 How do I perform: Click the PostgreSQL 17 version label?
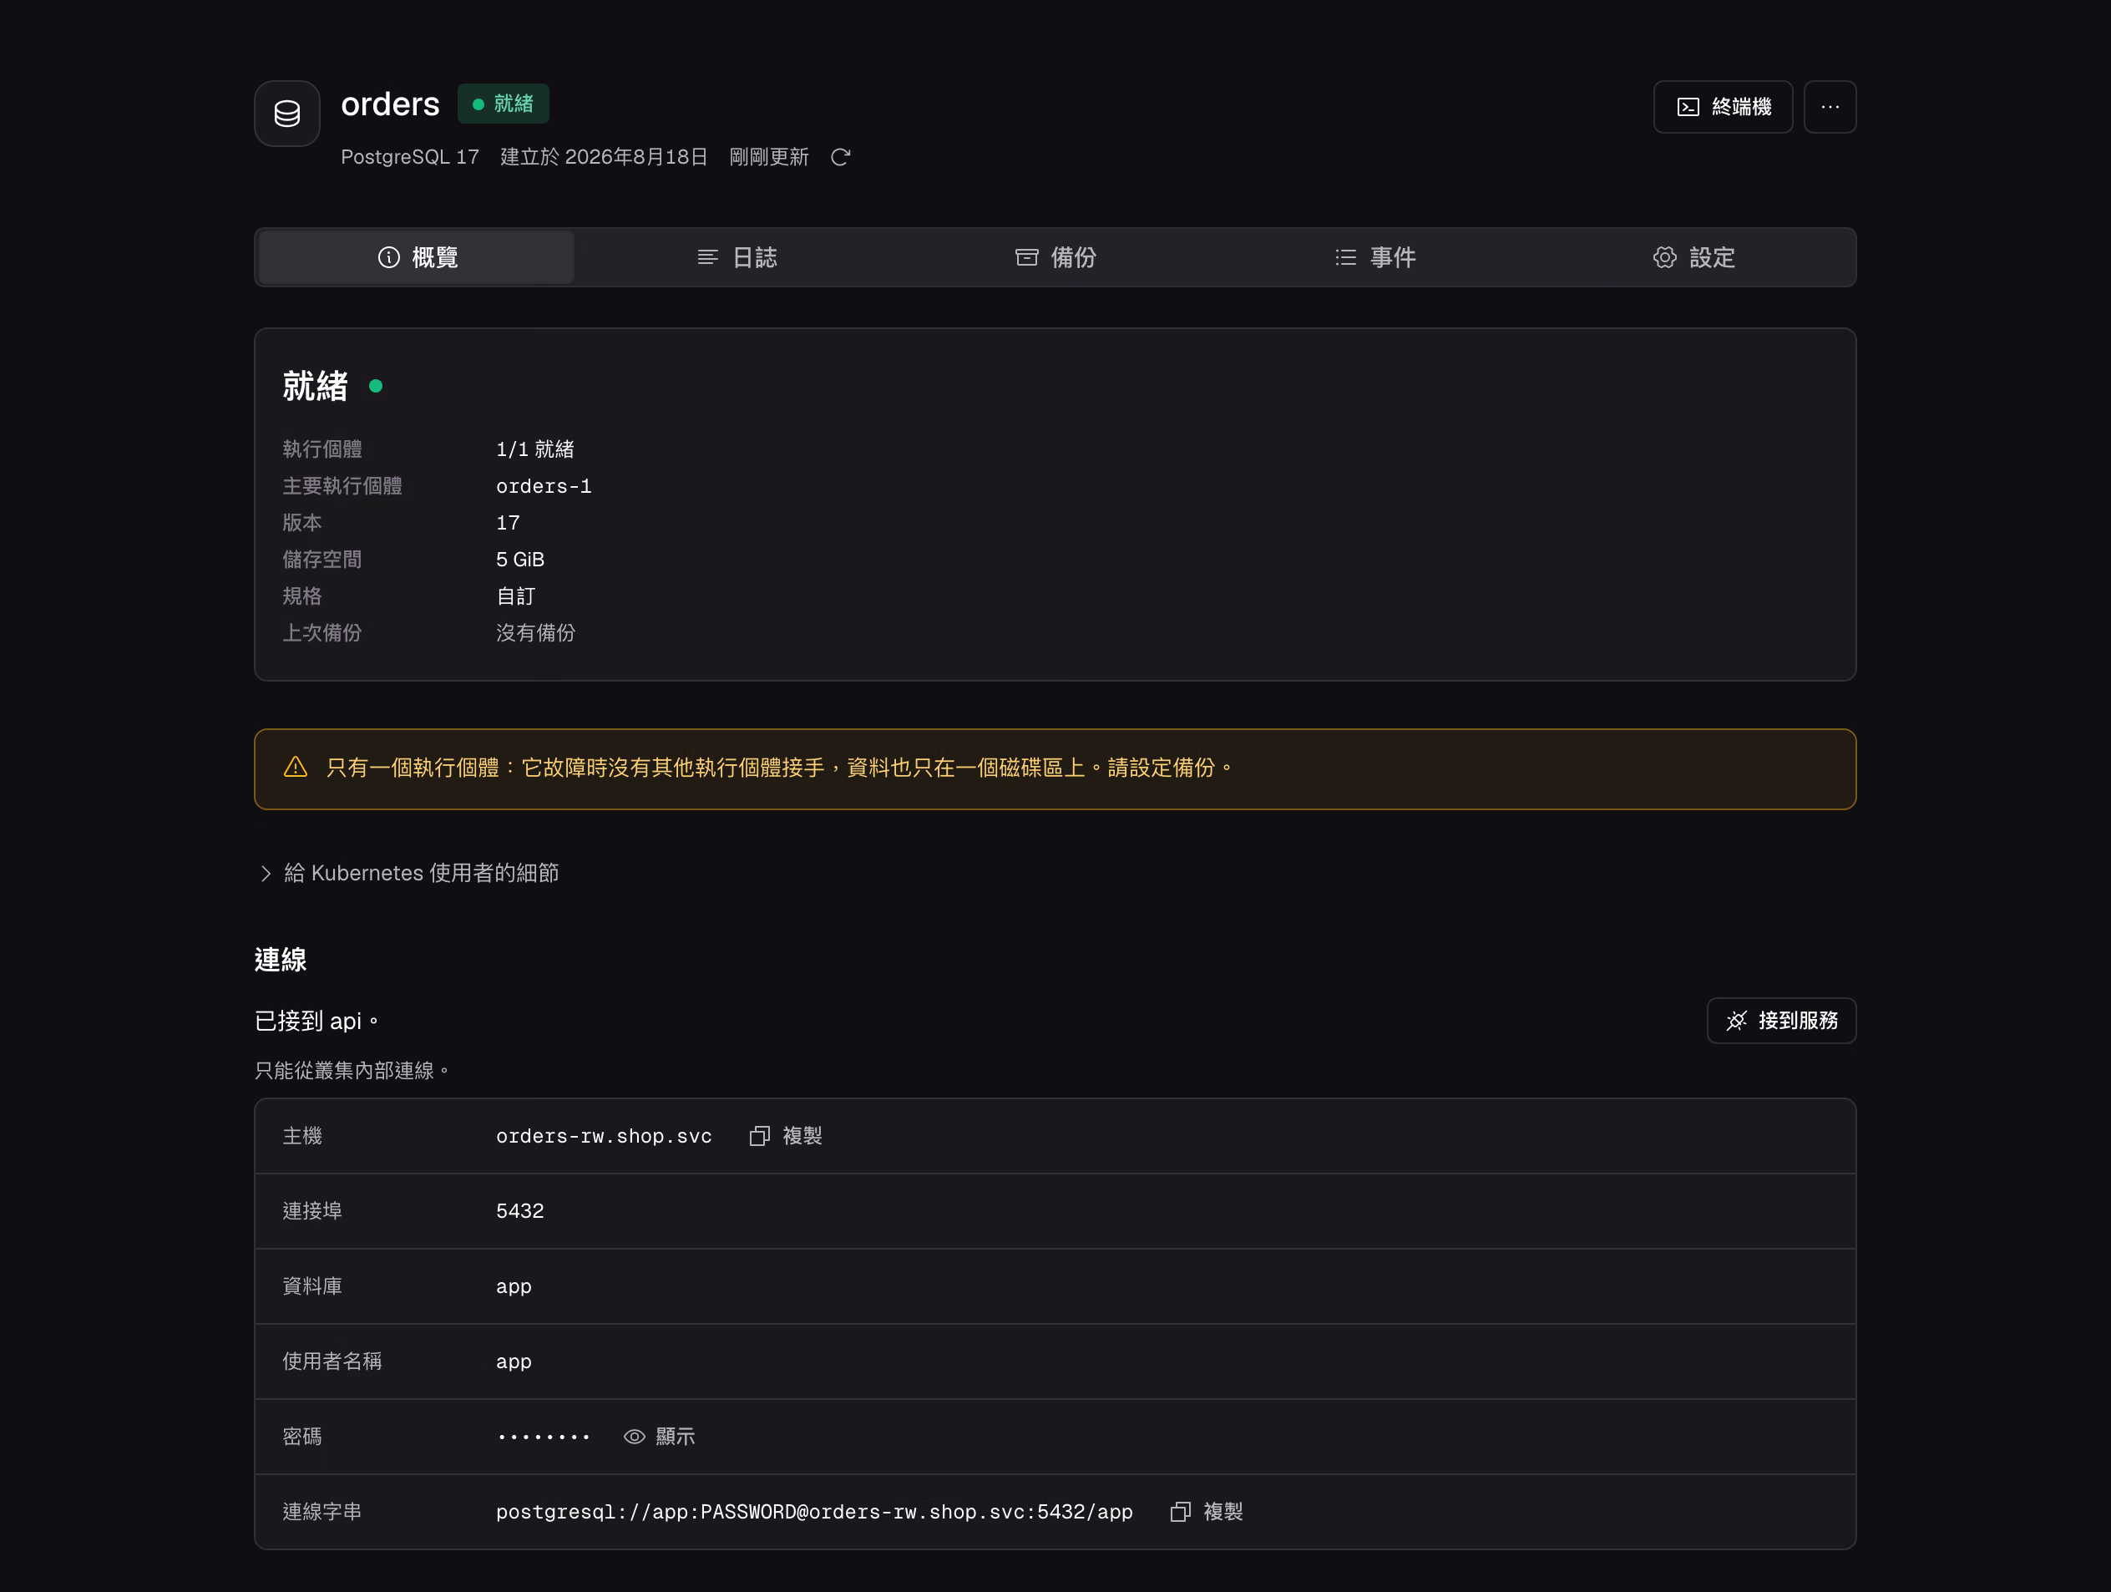pos(410,158)
